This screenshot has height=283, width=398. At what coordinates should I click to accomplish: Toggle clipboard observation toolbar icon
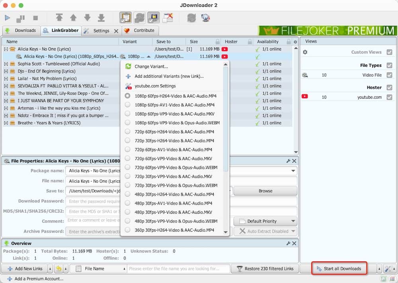pyautogui.click(x=126, y=18)
